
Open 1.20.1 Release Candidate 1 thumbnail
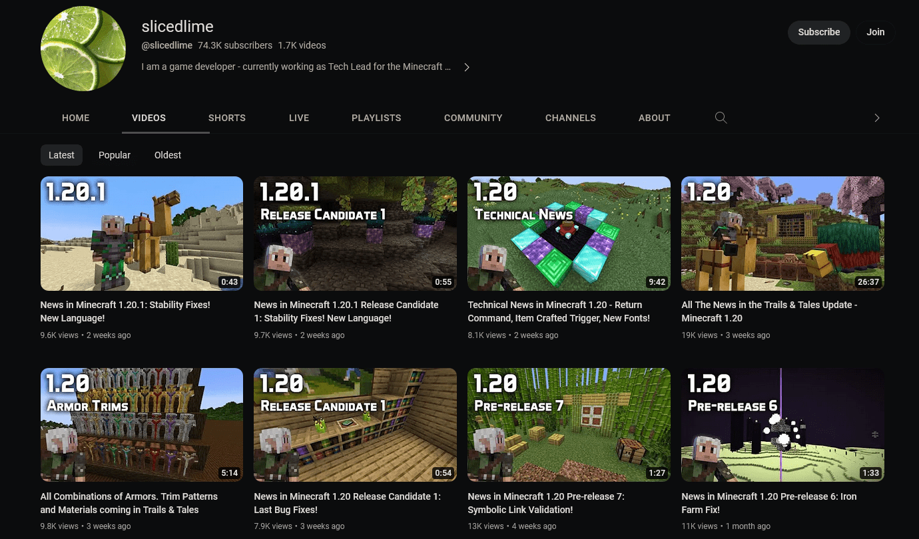pos(356,234)
